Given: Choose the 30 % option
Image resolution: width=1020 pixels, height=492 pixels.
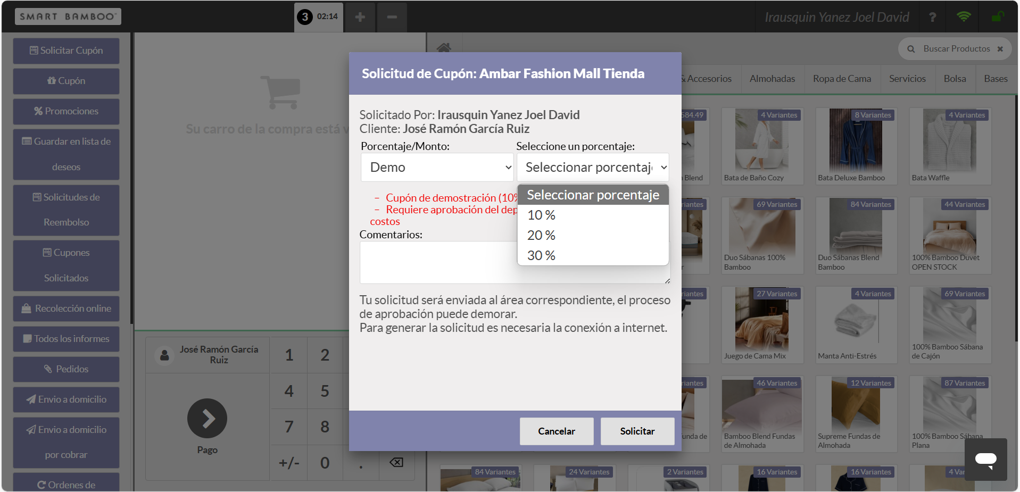Looking at the screenshot, I should (x=593, y=255).
